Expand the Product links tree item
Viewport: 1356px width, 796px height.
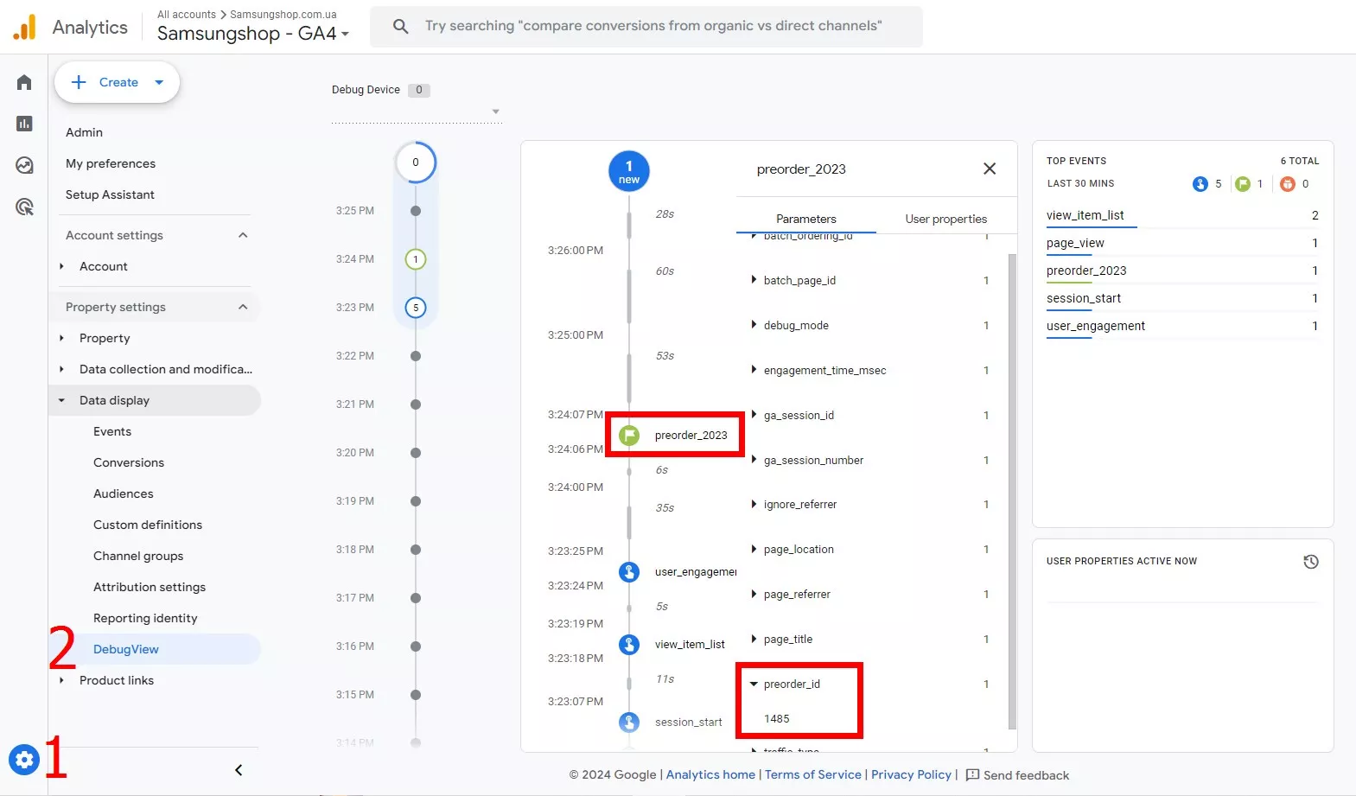coord(61,680)
